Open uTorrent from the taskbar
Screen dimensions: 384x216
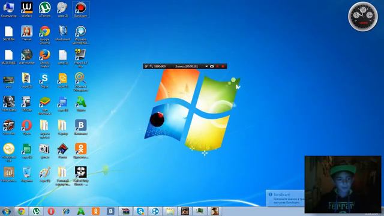36,211
